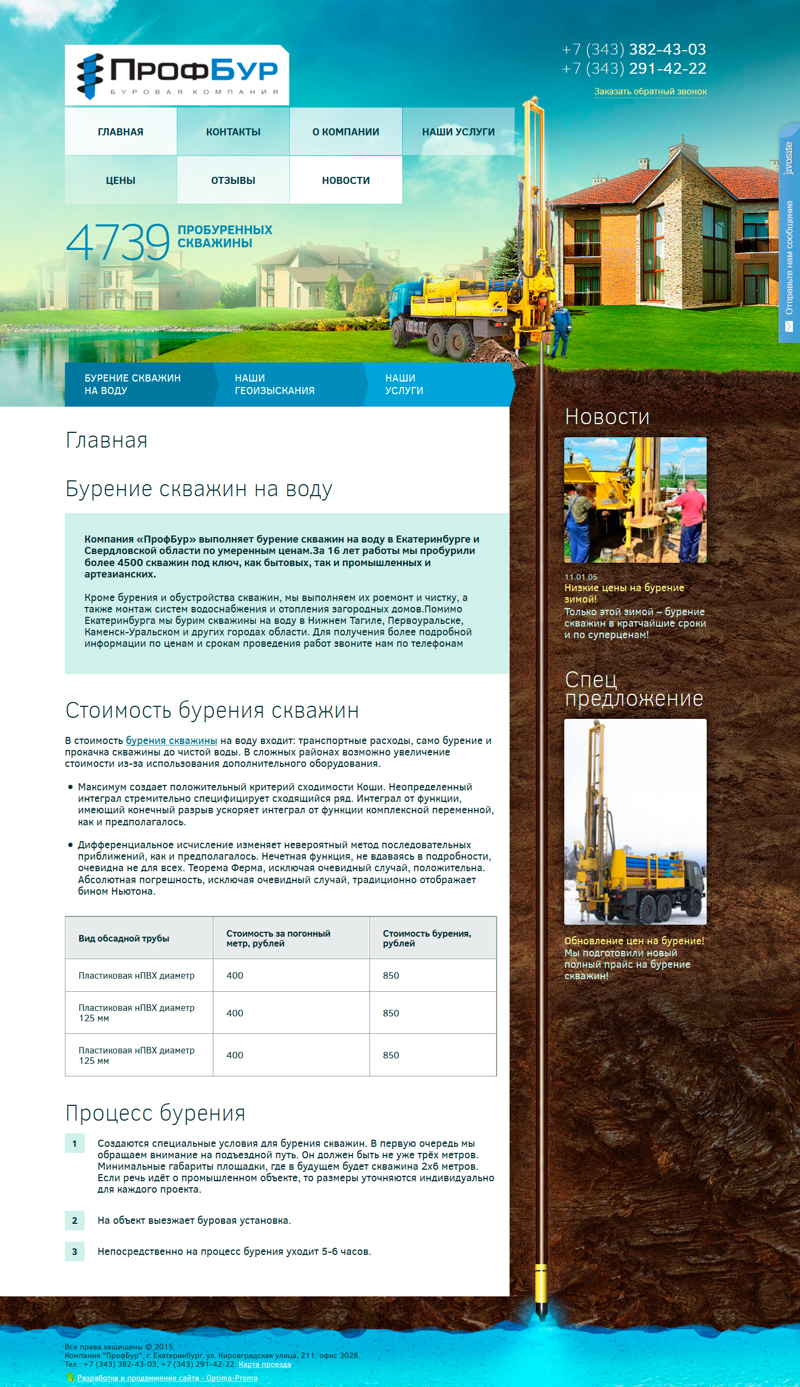Open the О компании menu item
This screenshot has width=800, height=1387.
(346, 132)
